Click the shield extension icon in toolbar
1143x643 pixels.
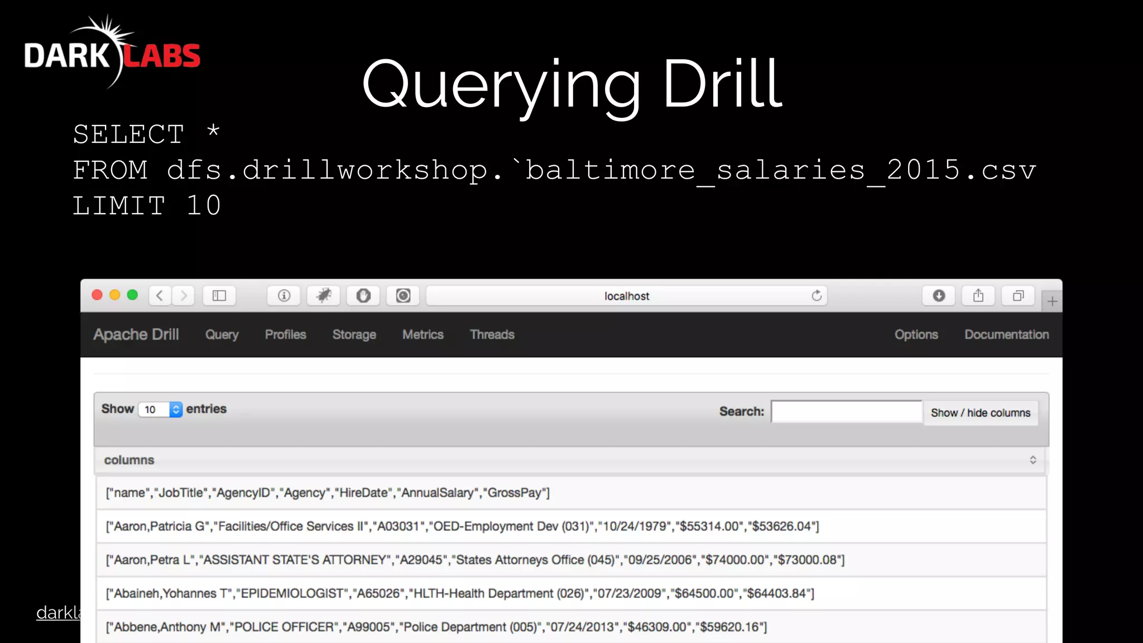[x=363, y=295]
